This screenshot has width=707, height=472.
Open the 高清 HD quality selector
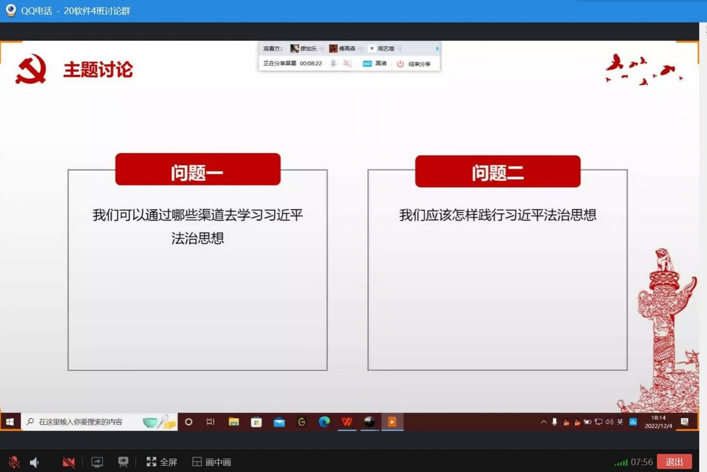click(x=375, y=64)
